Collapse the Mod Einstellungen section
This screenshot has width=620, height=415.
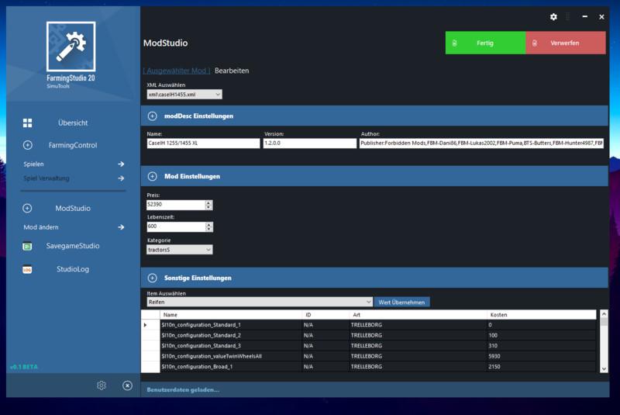click(x=153, y=176)
